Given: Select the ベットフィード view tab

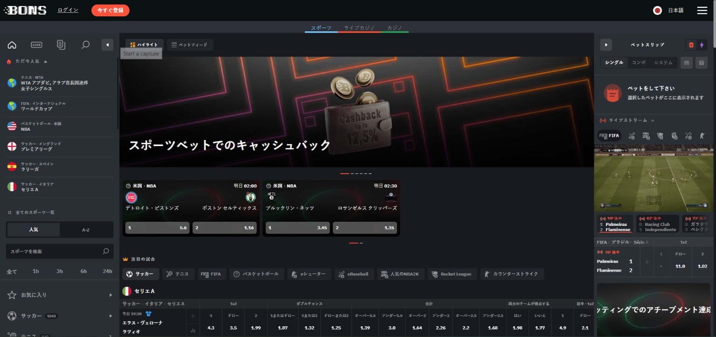Looking at the screenshot, I should point(190,45).
